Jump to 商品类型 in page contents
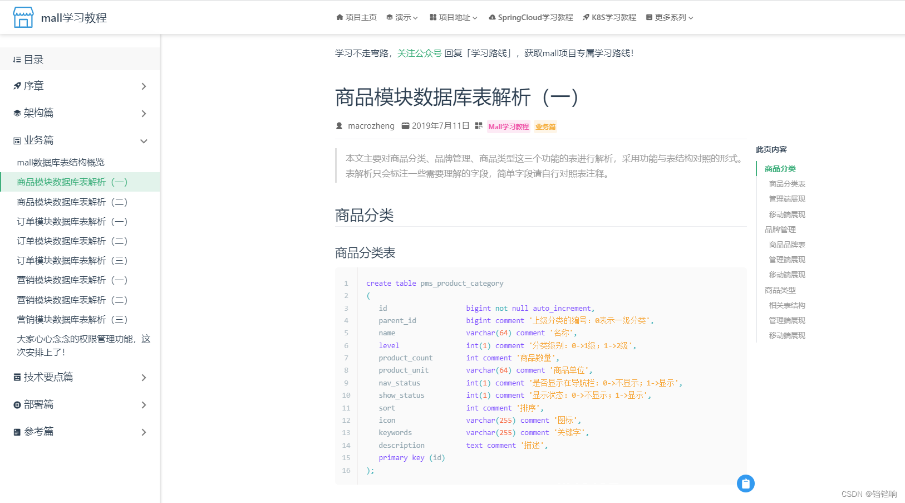The image size is (905, 503). 780,290
